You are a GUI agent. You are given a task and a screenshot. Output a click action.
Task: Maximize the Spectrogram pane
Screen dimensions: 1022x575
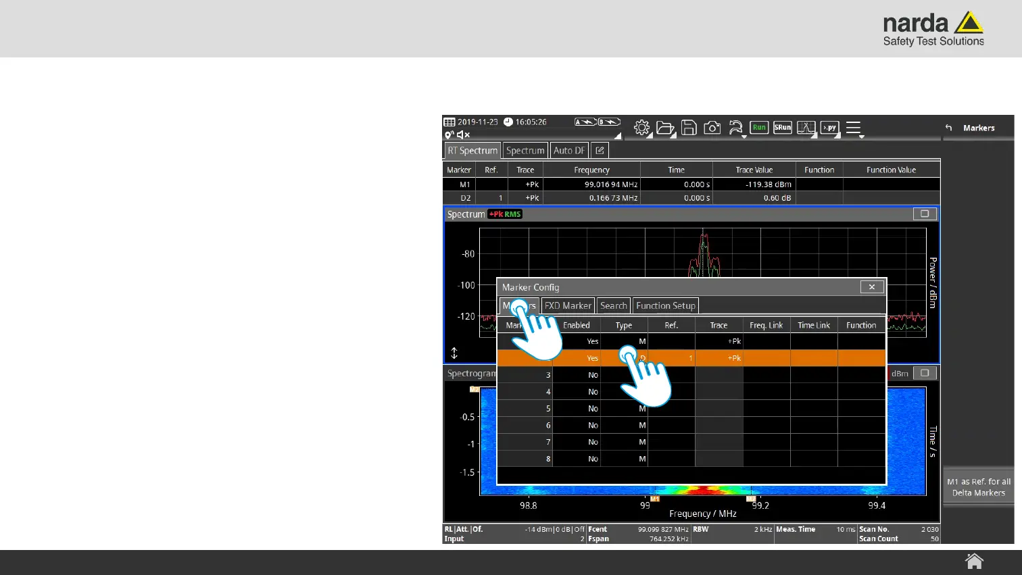pos(925,373)
